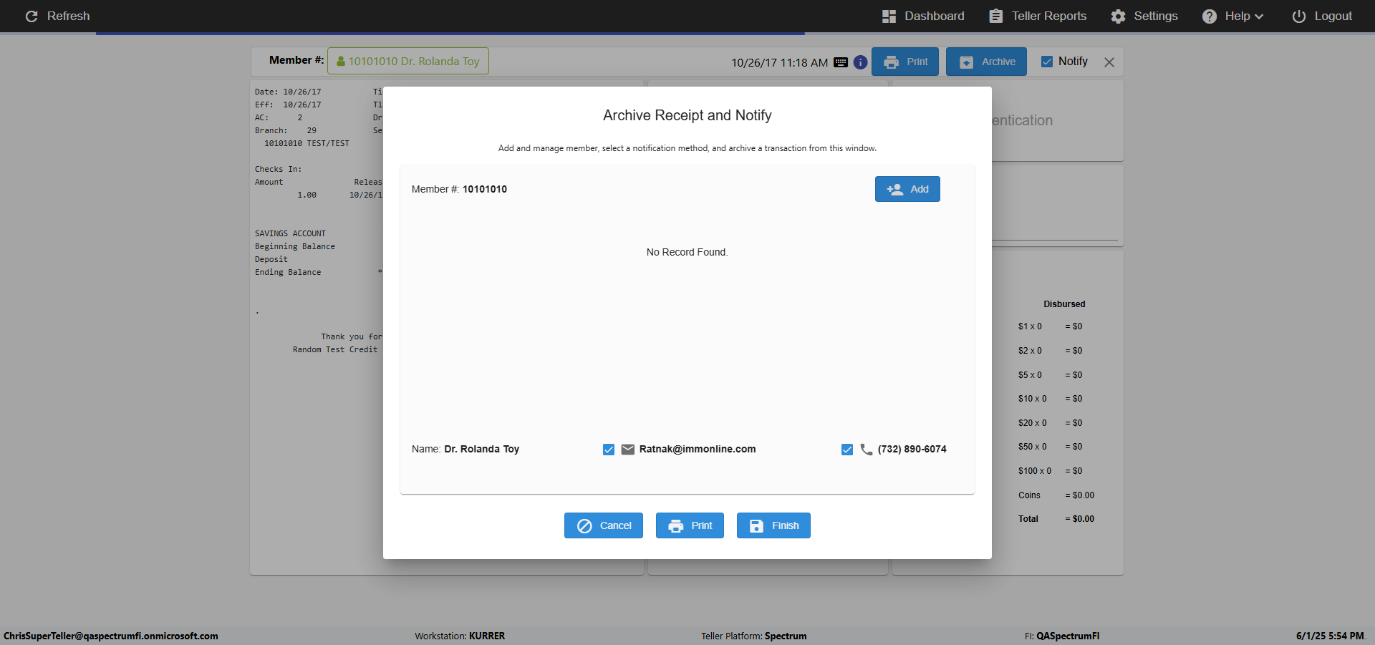Click the dialog's Print button
Image resolution: width=1375 pixels, height=645 pixels.
690,525
